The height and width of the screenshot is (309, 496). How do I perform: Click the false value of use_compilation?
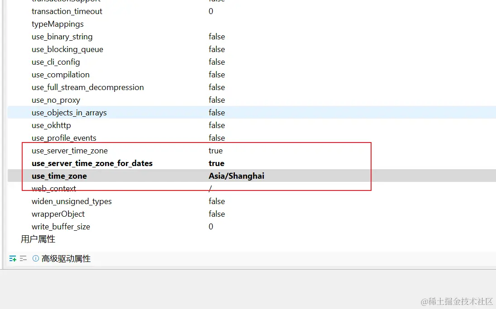coord(217,75)
